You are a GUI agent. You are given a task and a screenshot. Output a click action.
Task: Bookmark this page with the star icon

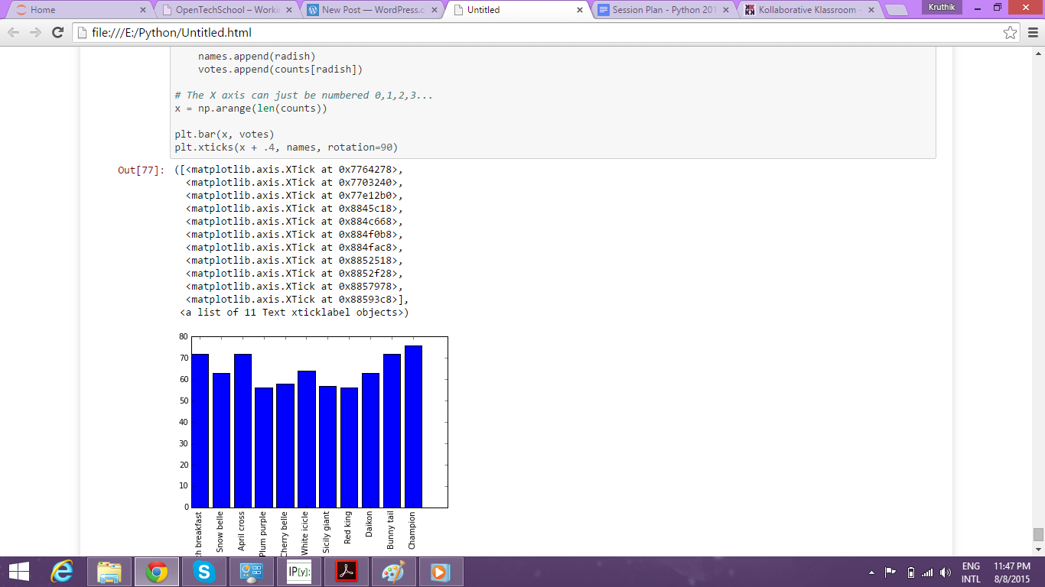click(1011, 34)
